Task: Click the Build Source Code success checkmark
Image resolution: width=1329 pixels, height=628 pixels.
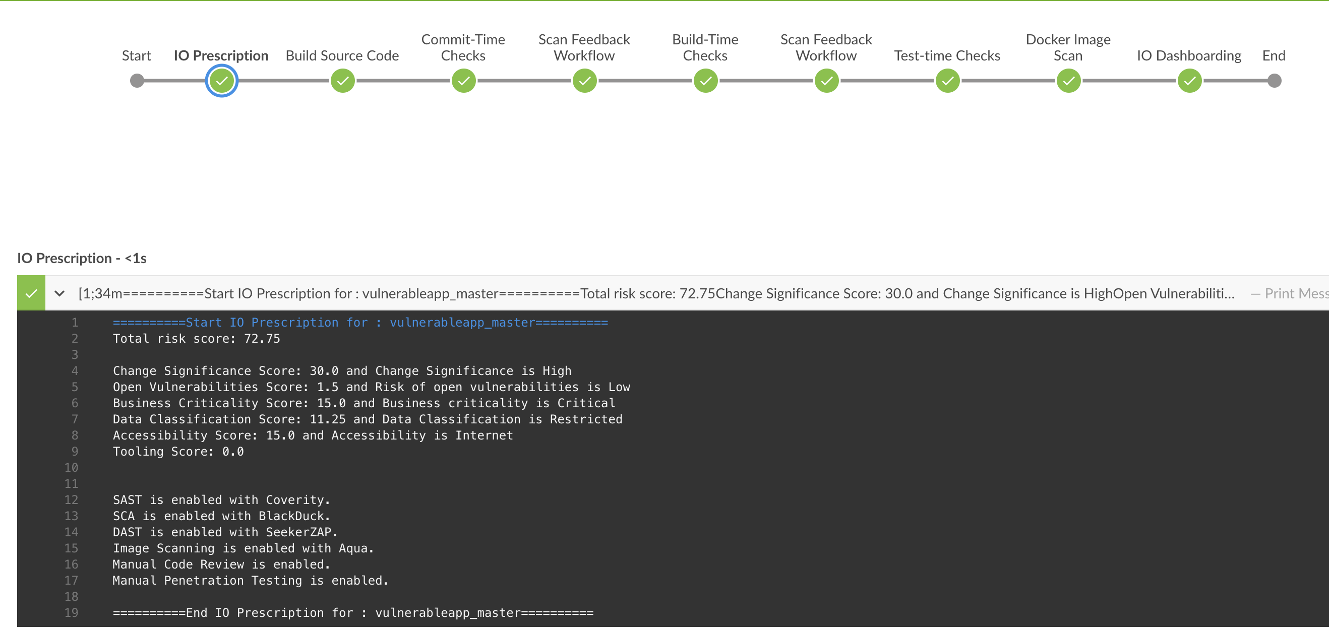Action: (342, 81)
